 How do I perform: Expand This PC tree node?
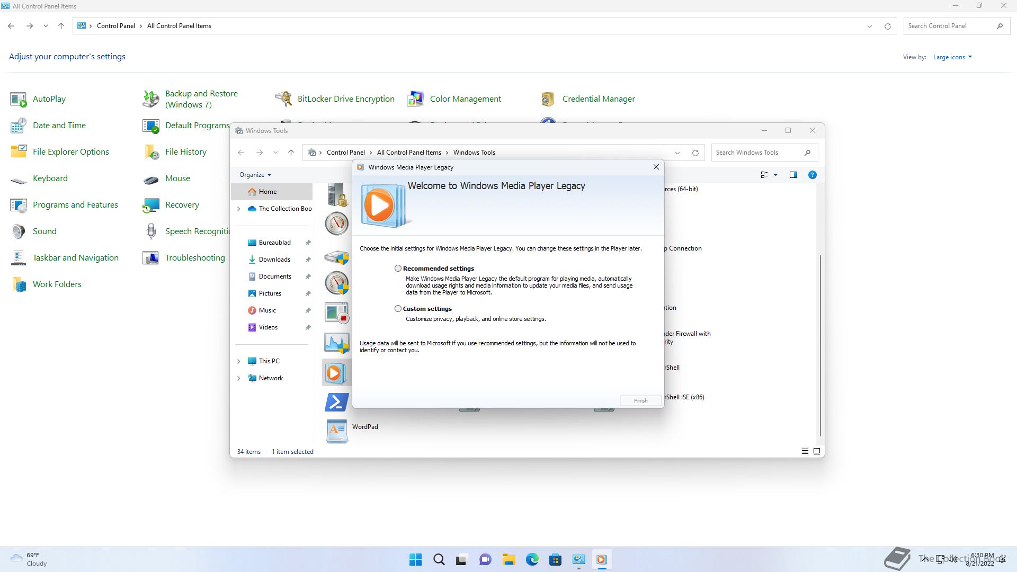[x=238, y=361]
